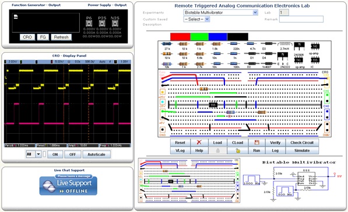348x212 pixels.
Task: Toggle the P6 power supply knob
Action: (x=89, y=23)
